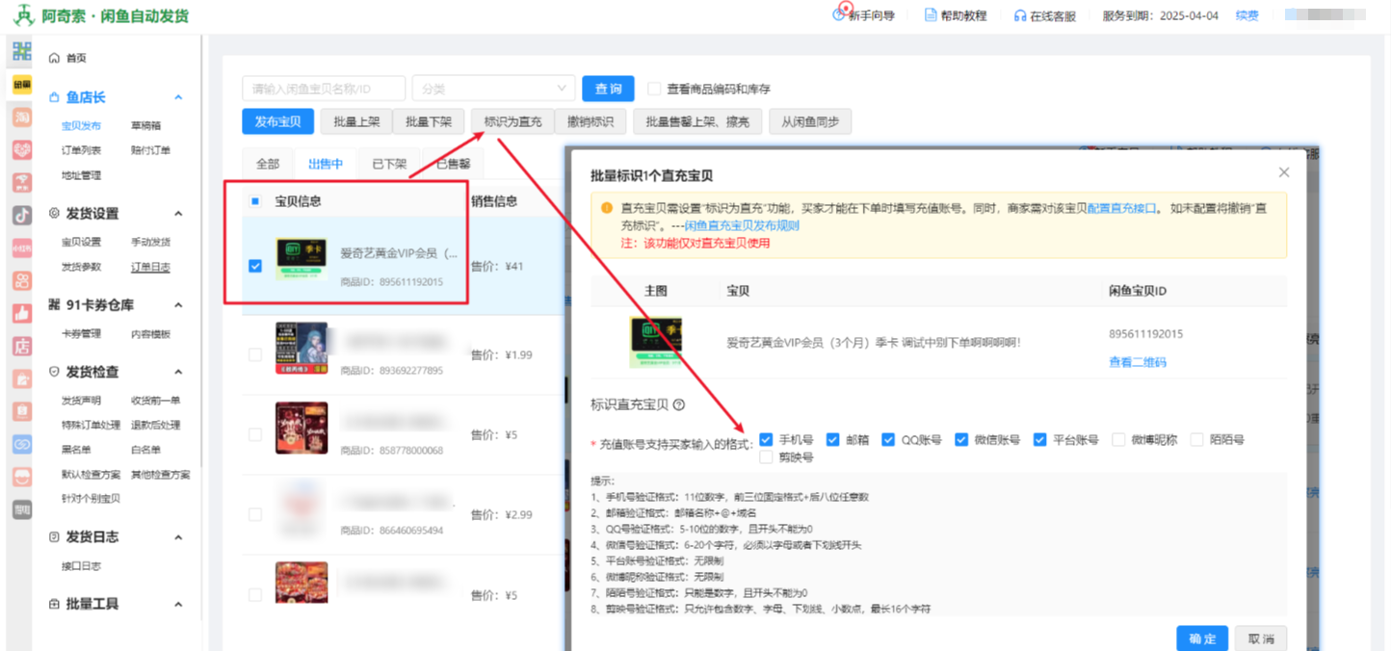Click the 鱼店长 shop icon

click(x=54, y=97)
